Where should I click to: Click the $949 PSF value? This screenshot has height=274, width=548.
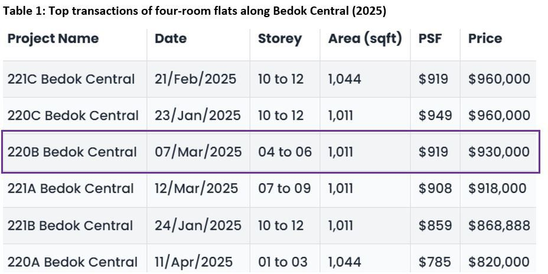click(435, 115)
